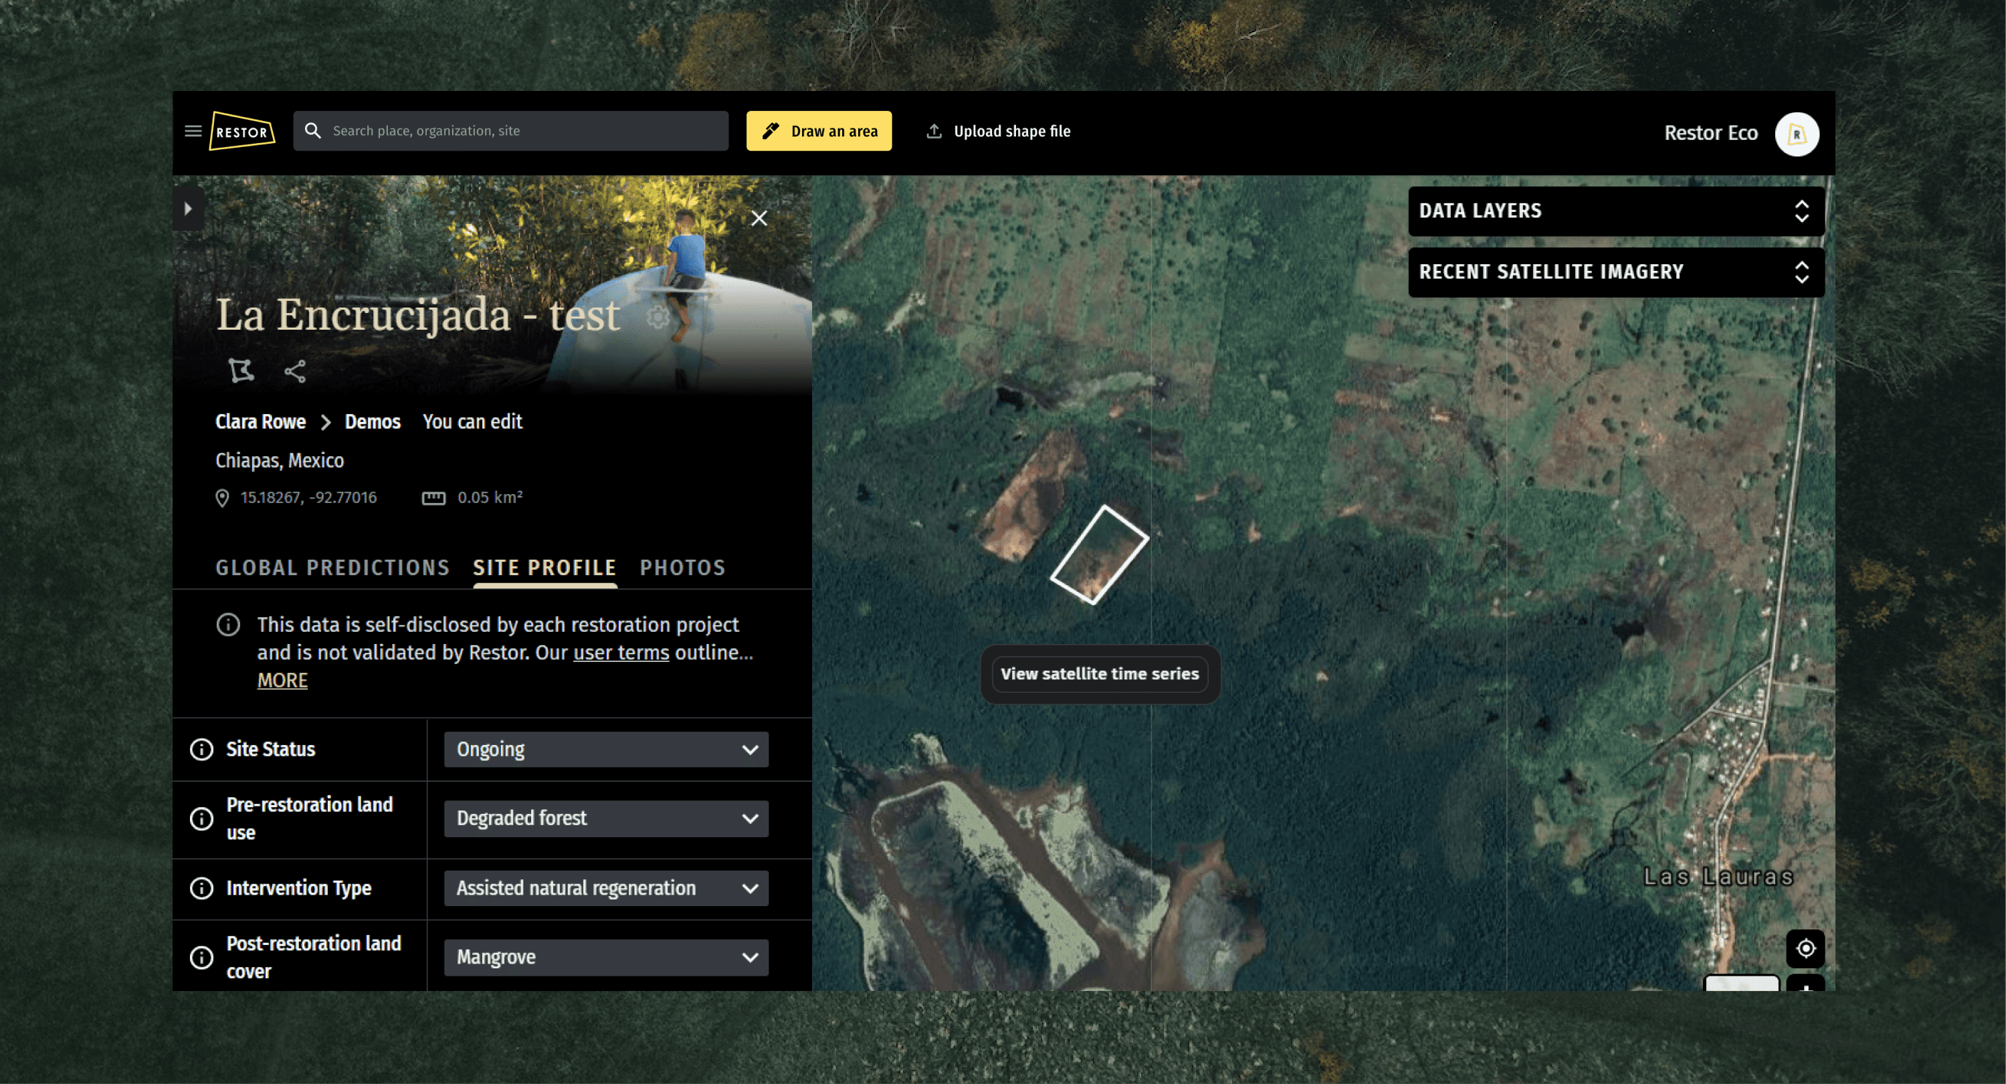Click the share site icon
The image size is (2006, 1084).
click(294, 370)
